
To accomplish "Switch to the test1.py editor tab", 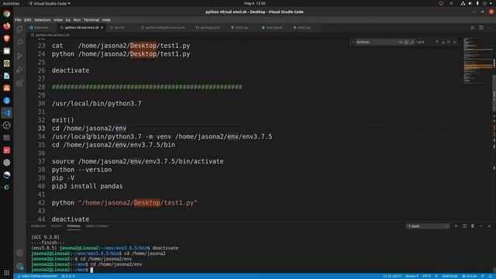I will [239, 28].
